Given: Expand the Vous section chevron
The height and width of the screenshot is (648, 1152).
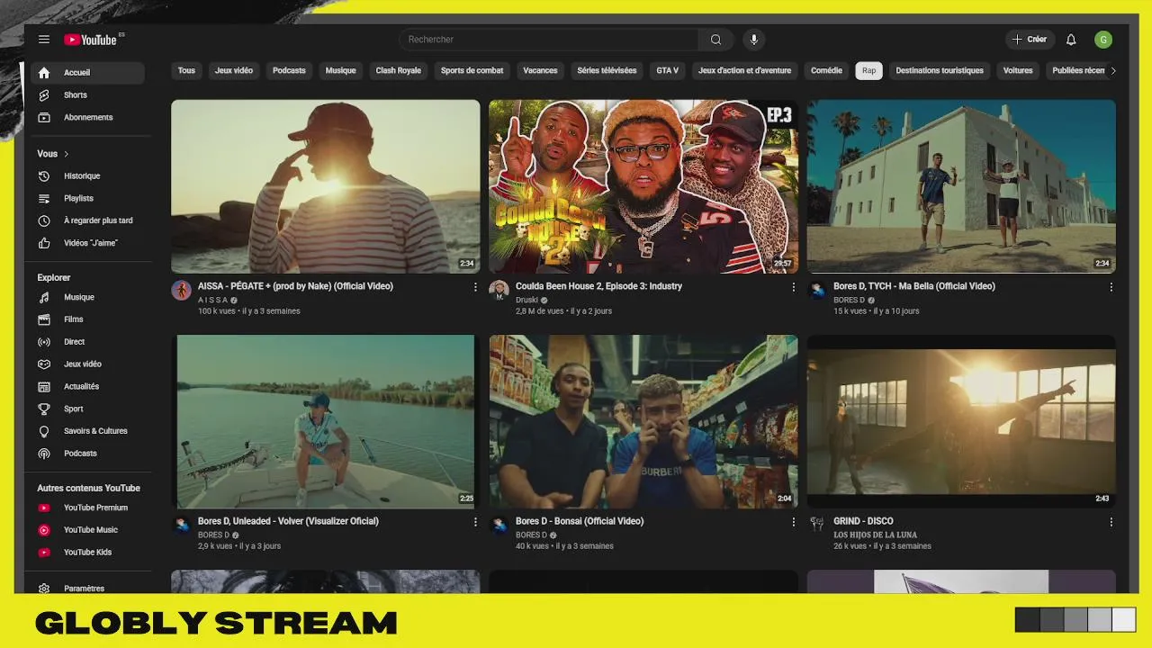Looking at the screenshot, I should 67,154.
